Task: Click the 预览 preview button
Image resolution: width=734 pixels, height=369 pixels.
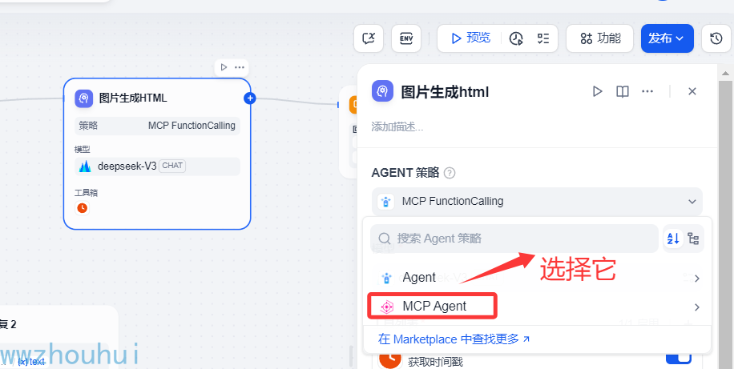Action: 470,38
